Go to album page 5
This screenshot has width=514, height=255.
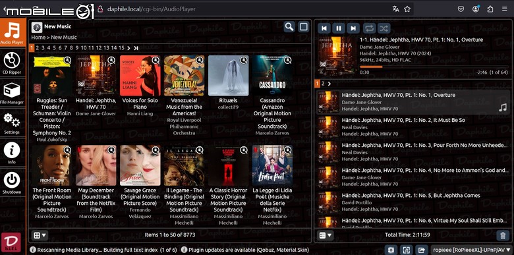[54, 48]
